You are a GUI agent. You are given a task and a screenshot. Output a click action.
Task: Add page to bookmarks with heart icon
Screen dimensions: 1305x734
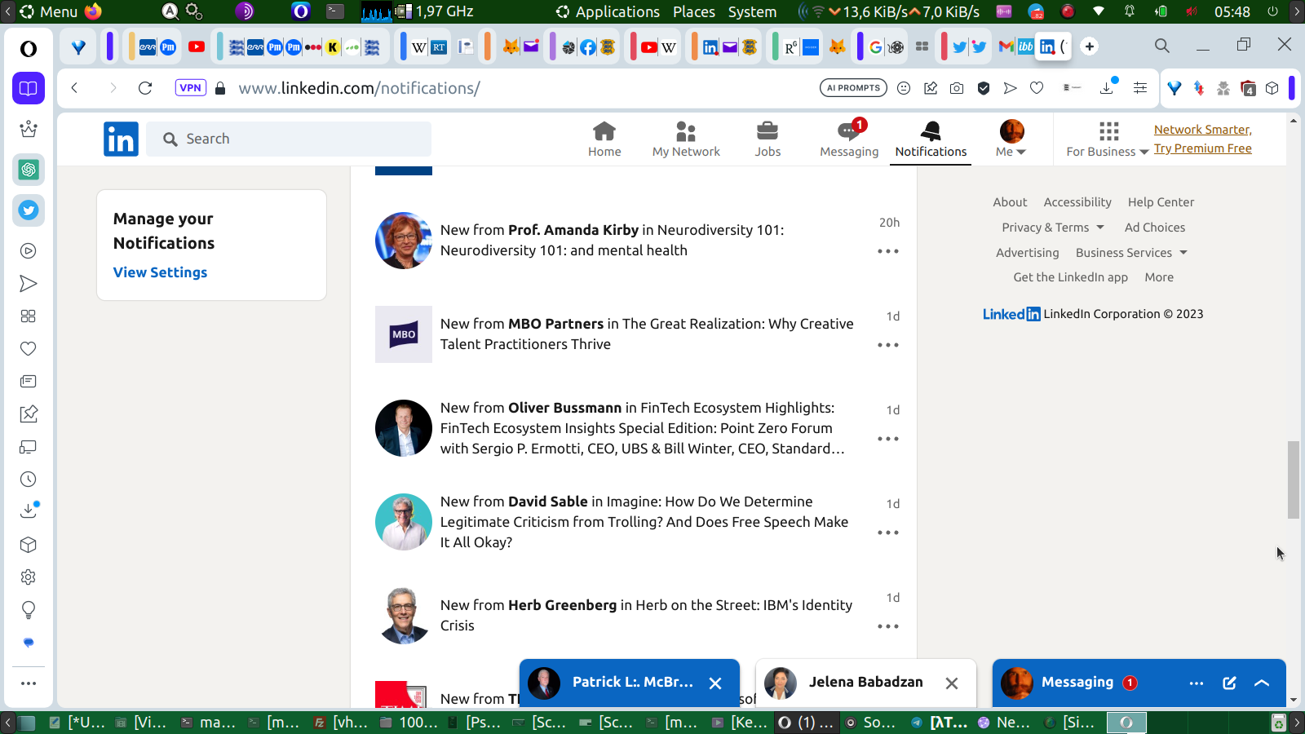click(1037, 88)
